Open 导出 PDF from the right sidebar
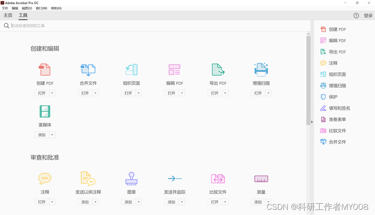 pyautogui.click(x=333, y=52)
